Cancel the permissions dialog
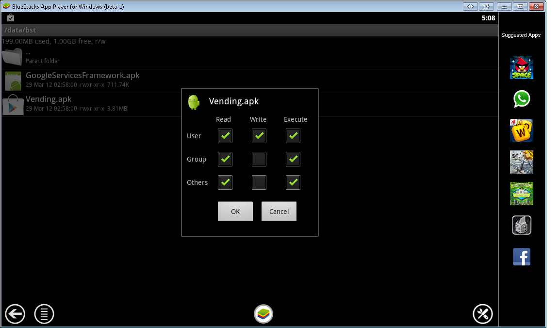 279,212
